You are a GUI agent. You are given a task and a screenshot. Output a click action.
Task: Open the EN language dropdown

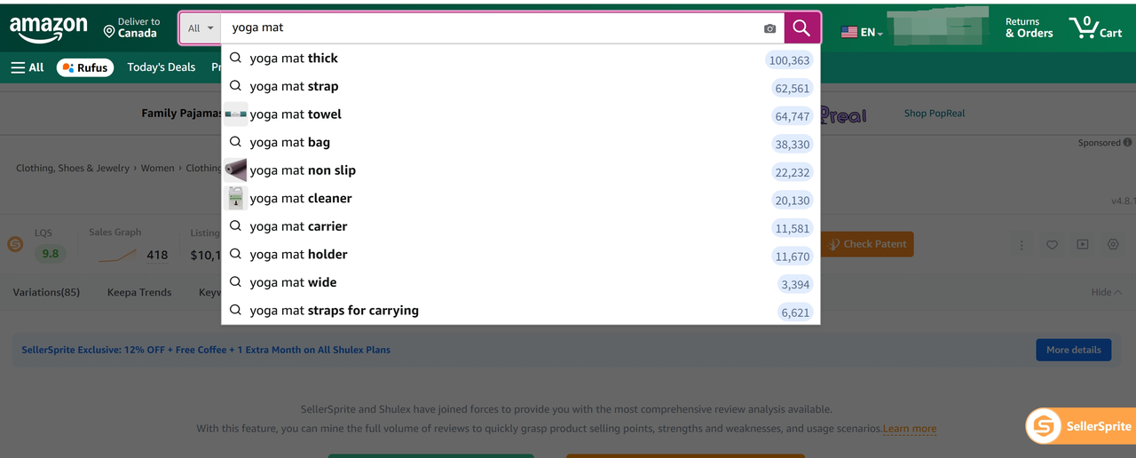point(862,32)
